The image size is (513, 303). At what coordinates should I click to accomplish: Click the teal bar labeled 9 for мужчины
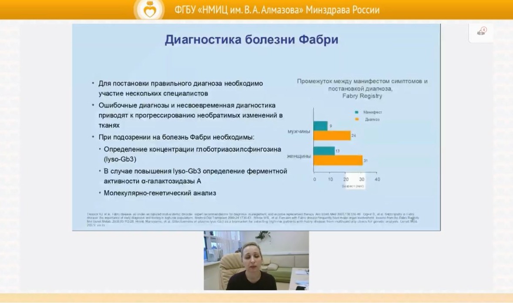coord(320,126)
